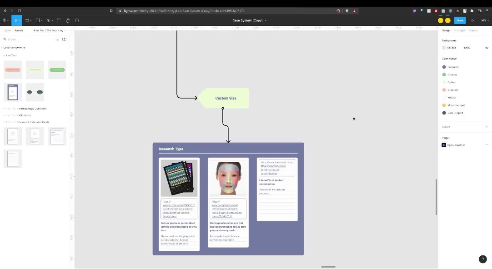Click the figma.com address bar
This screenshot has height=269, width=492.
click(226, 10)
